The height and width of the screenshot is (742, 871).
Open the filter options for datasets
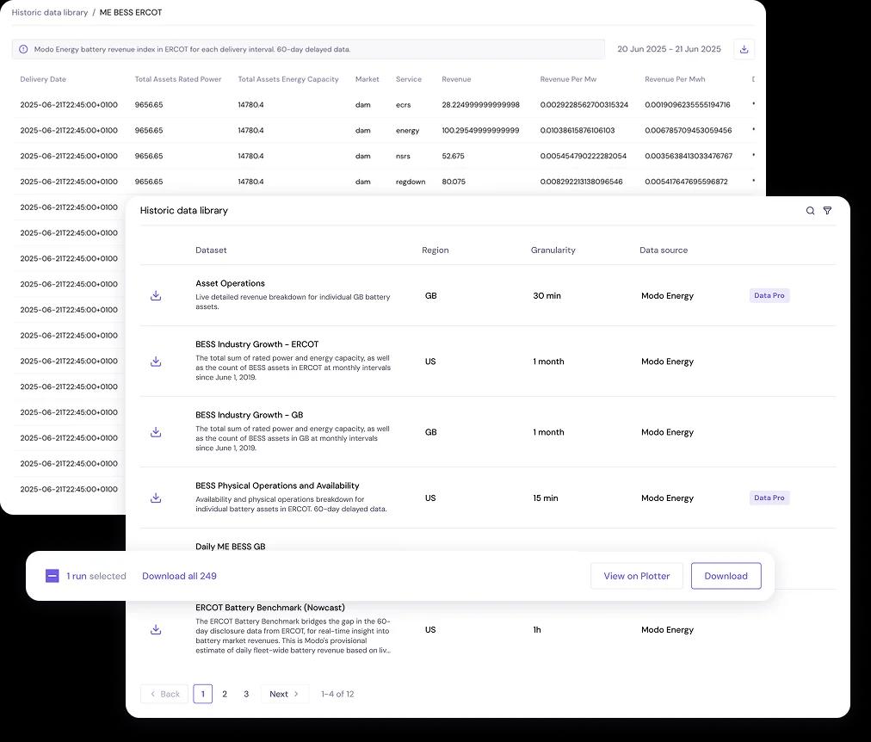[827, 210]
